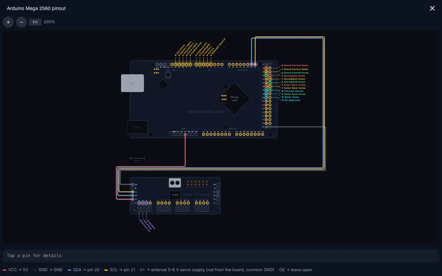This screenshot has height=276, width=442.
Task: Click the 7-12 V barrel power jack
Action: 137,127
